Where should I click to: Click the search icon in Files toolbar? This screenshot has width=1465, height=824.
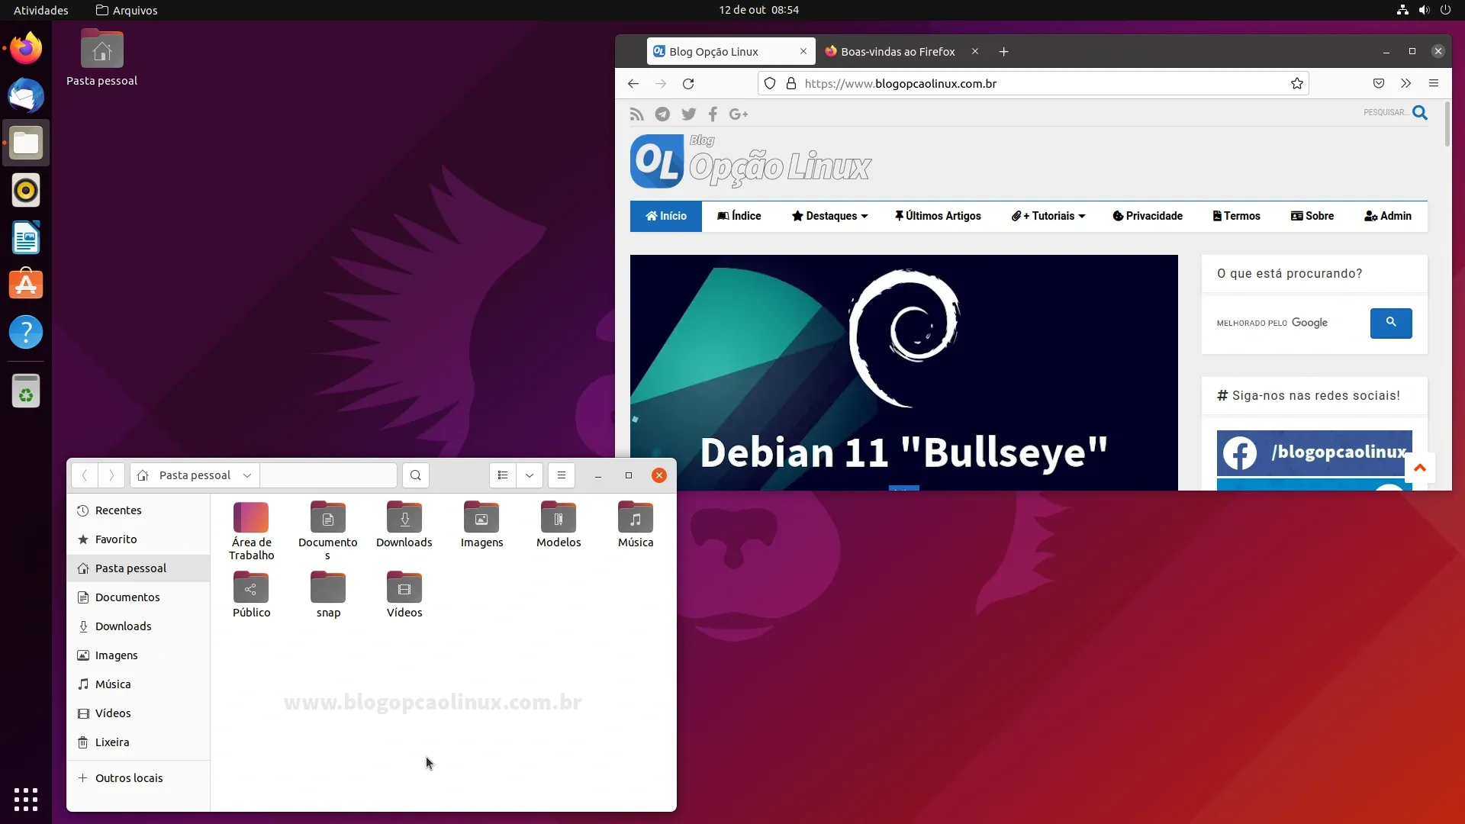[x=416, y=475]
